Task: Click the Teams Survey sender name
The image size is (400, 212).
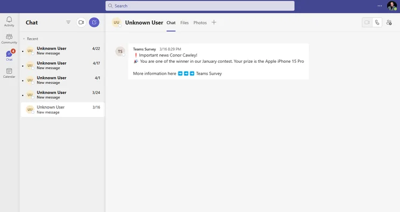Action: [x=145, y=49]
